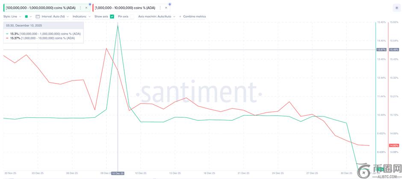Screen dimensions: 402x179
Task: Uncheck the Show axis checkbox
Action: pyautogui.click(x=112, y=16)
